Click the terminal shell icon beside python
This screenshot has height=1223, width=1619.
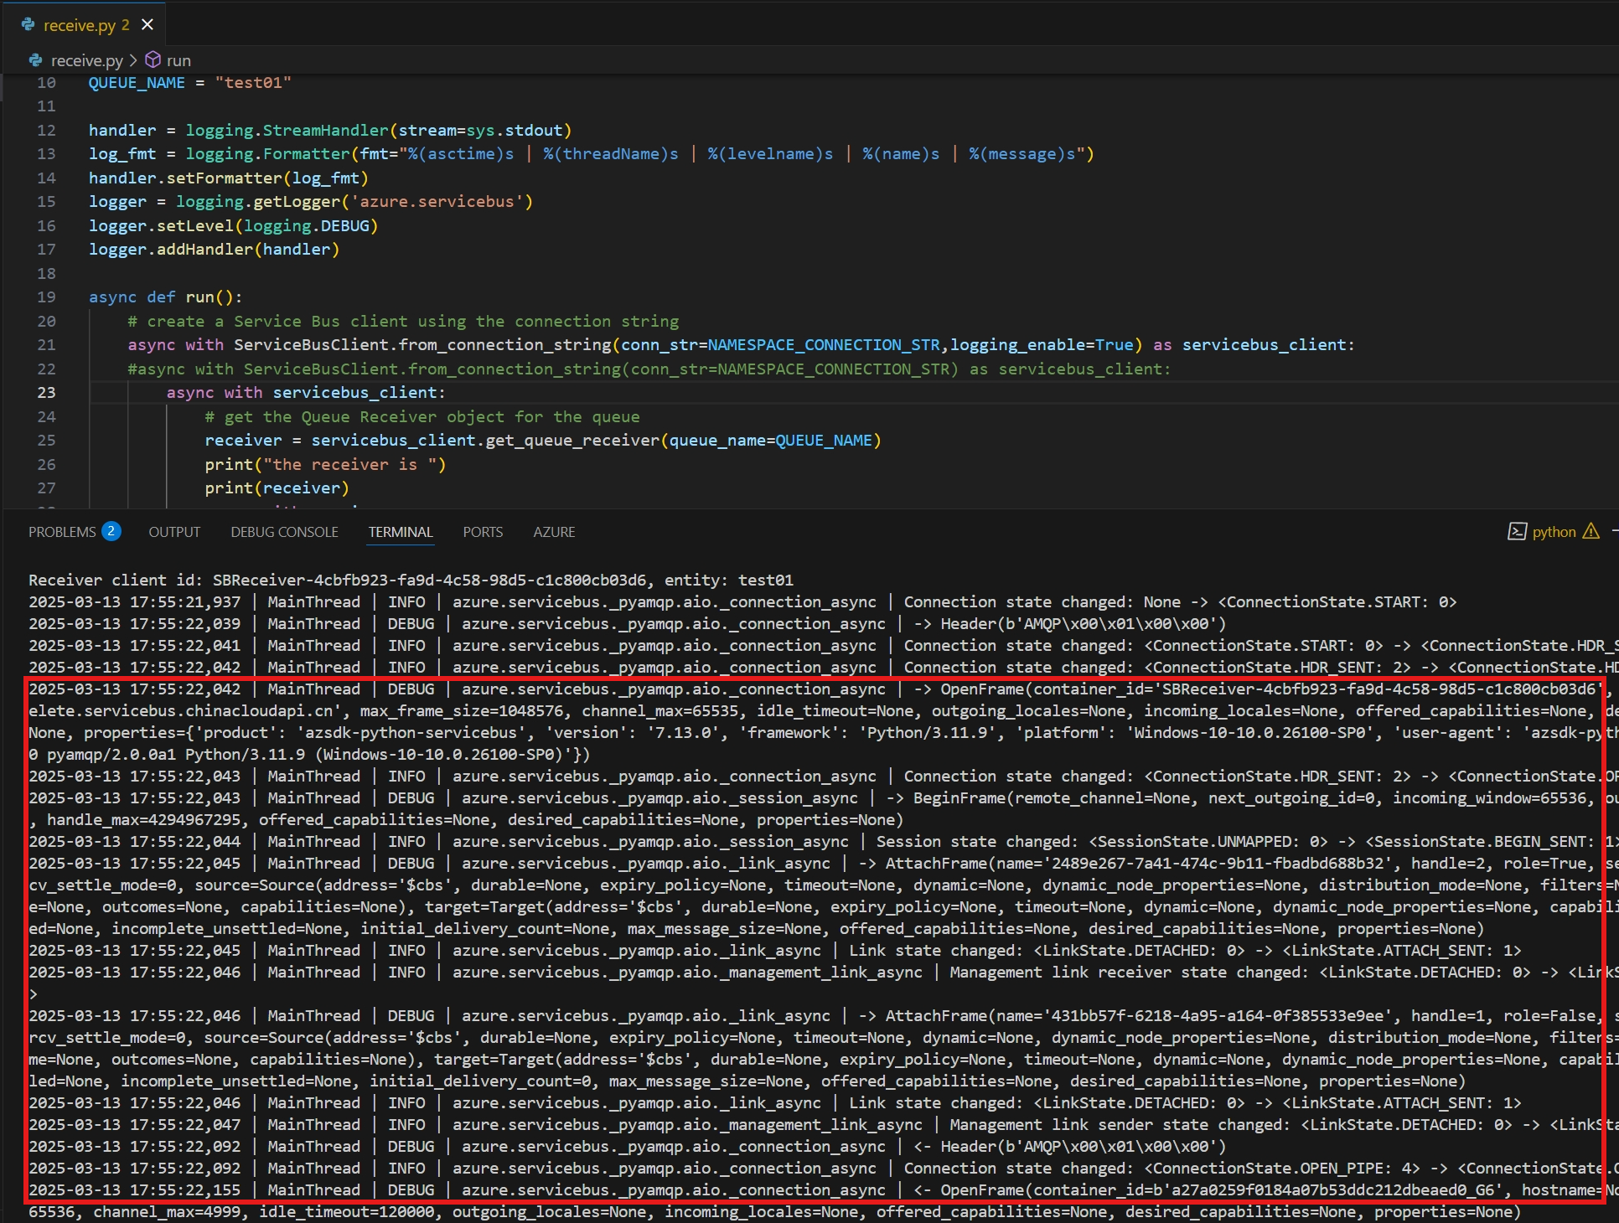pyautogui.click(x=1517, y=532)
